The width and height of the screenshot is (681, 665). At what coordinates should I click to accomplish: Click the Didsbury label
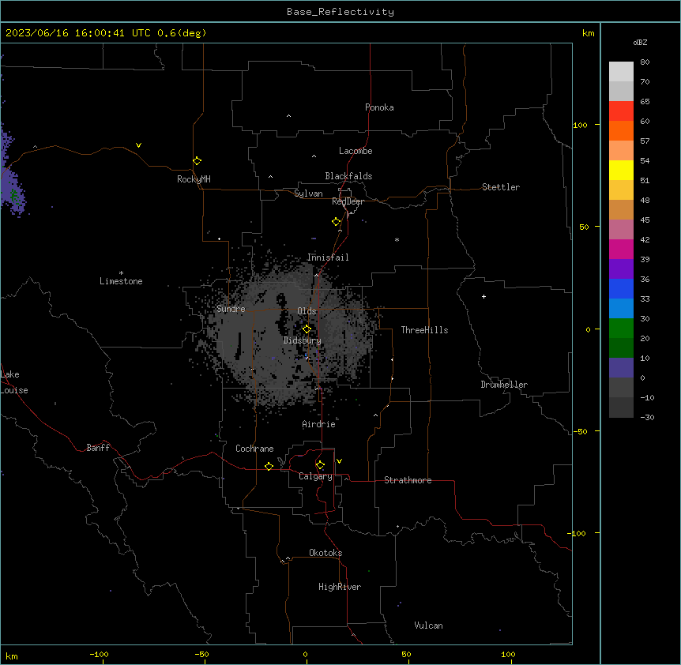coord(303,340)
